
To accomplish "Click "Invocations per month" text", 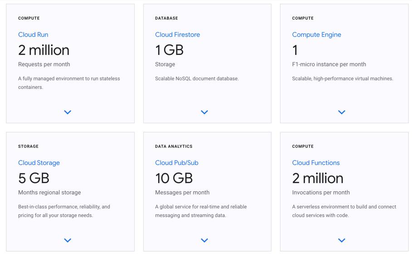I will pos(320,193).
